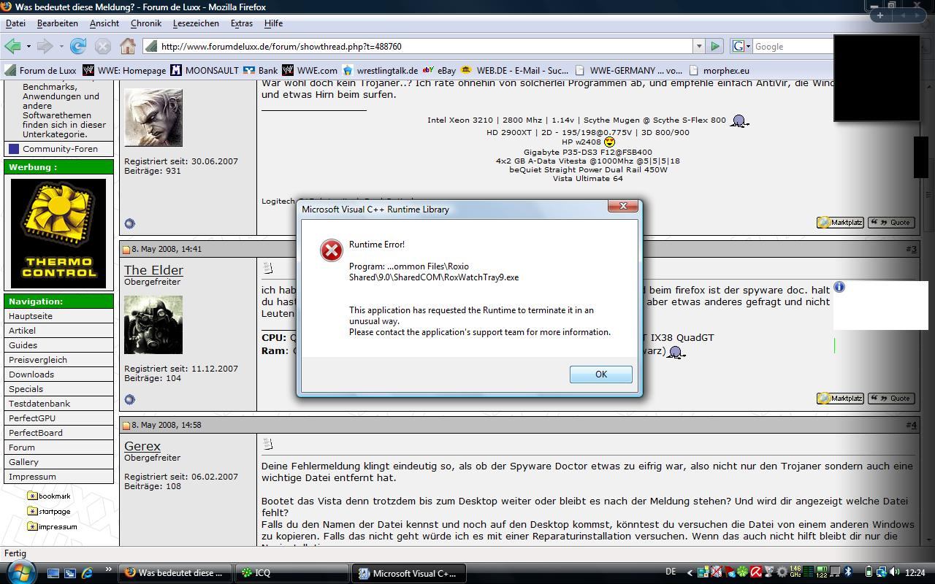Viewport: 935px width, 584px height.
Task: Open the Ansicht menu
Action: click(x=104, y=23)
